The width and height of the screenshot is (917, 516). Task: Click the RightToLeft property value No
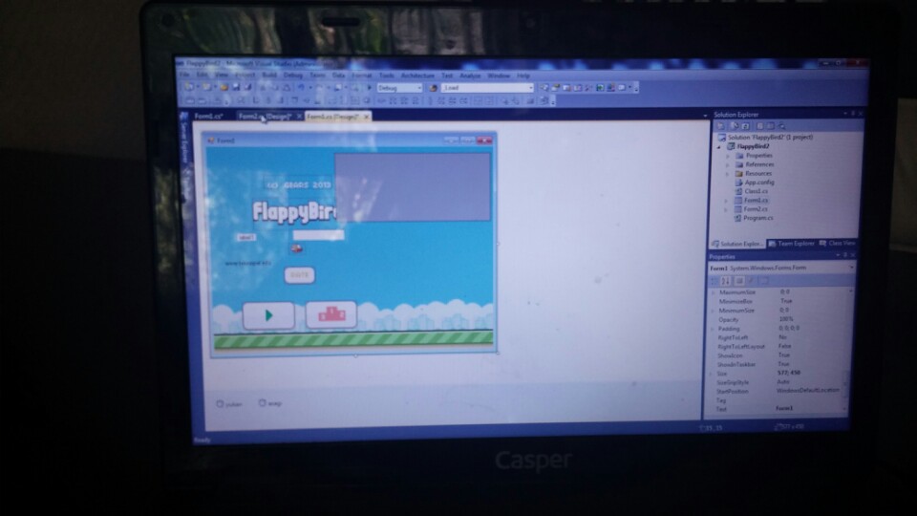(x=782, y=337)
